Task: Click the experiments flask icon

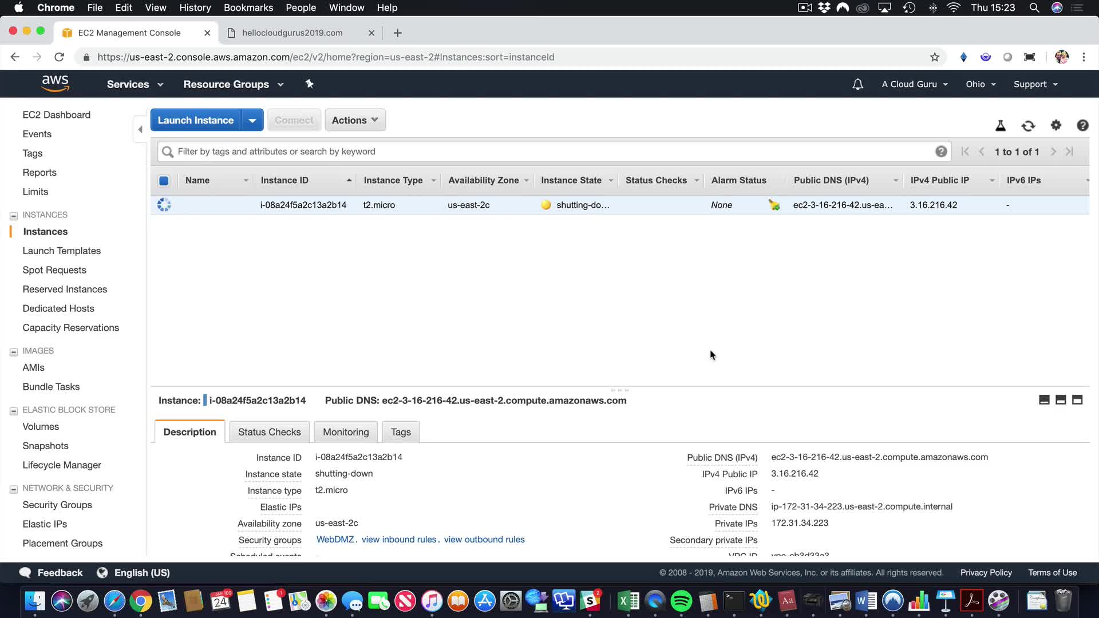Action: point(1001,126)
